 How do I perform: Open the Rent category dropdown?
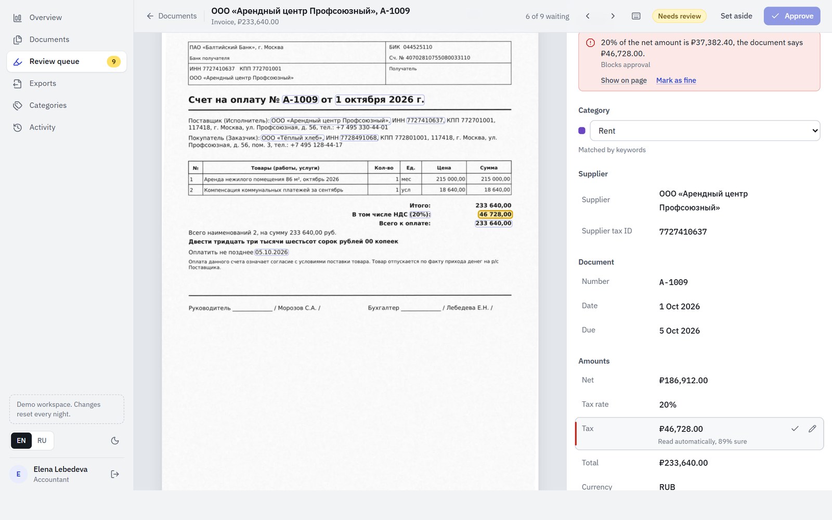click(705, 131)
